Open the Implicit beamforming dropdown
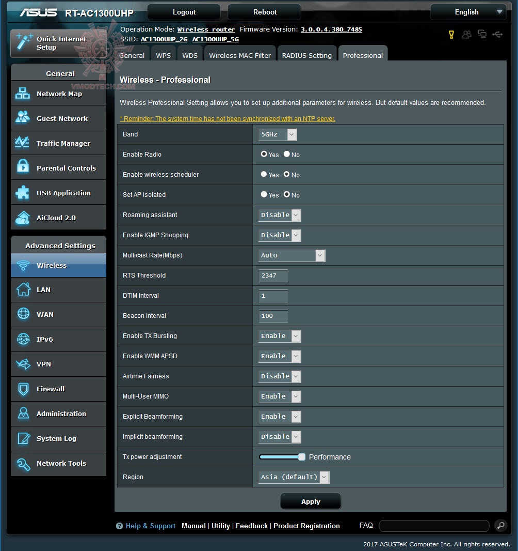The height and width of the screenshot is (551, 518). click(280, 436)
